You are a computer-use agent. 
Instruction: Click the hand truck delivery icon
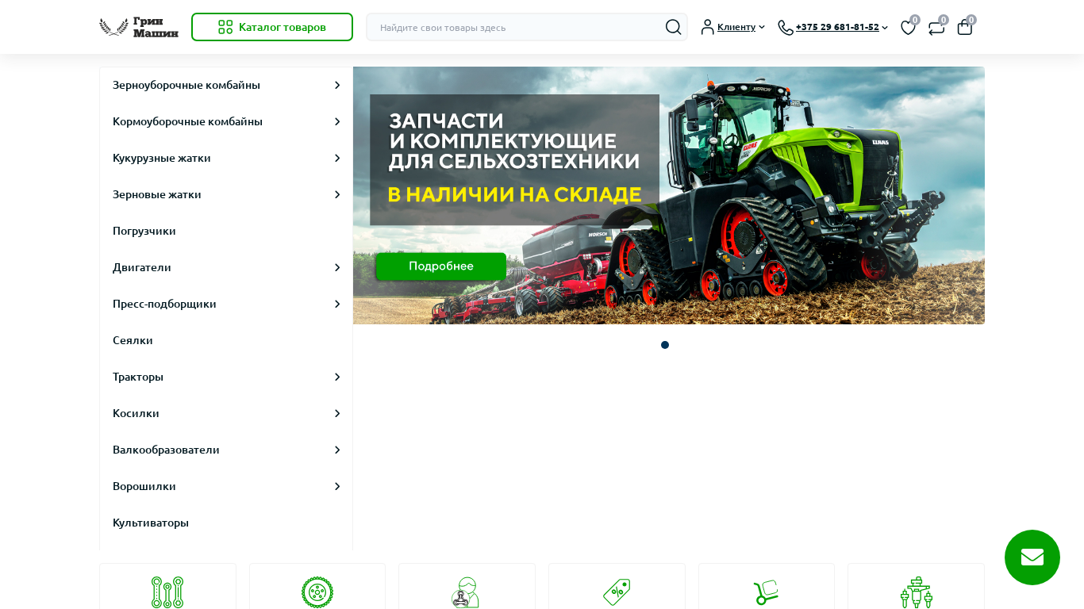pyautogui.click(x=766, y=592)
